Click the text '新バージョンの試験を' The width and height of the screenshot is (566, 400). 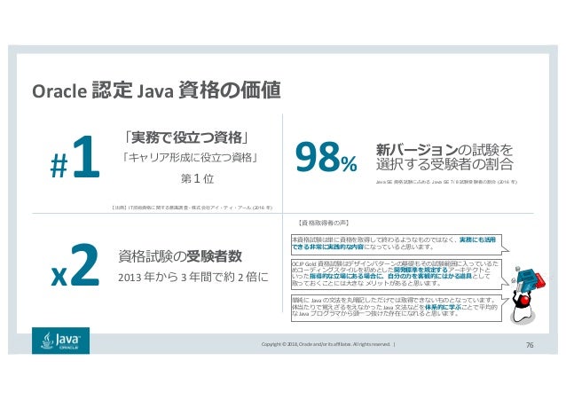coord(444,149)
